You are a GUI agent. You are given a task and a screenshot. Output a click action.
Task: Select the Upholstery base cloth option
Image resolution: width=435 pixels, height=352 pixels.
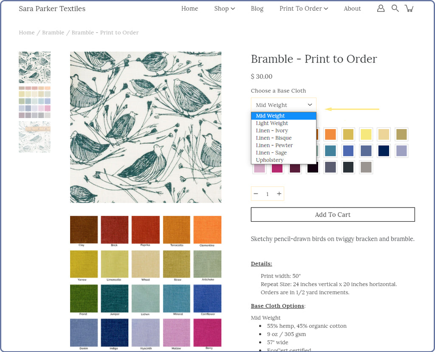click(x=270, y=160)
